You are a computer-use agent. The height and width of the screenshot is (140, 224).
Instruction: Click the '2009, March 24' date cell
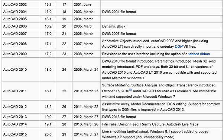tap(87, 70)
